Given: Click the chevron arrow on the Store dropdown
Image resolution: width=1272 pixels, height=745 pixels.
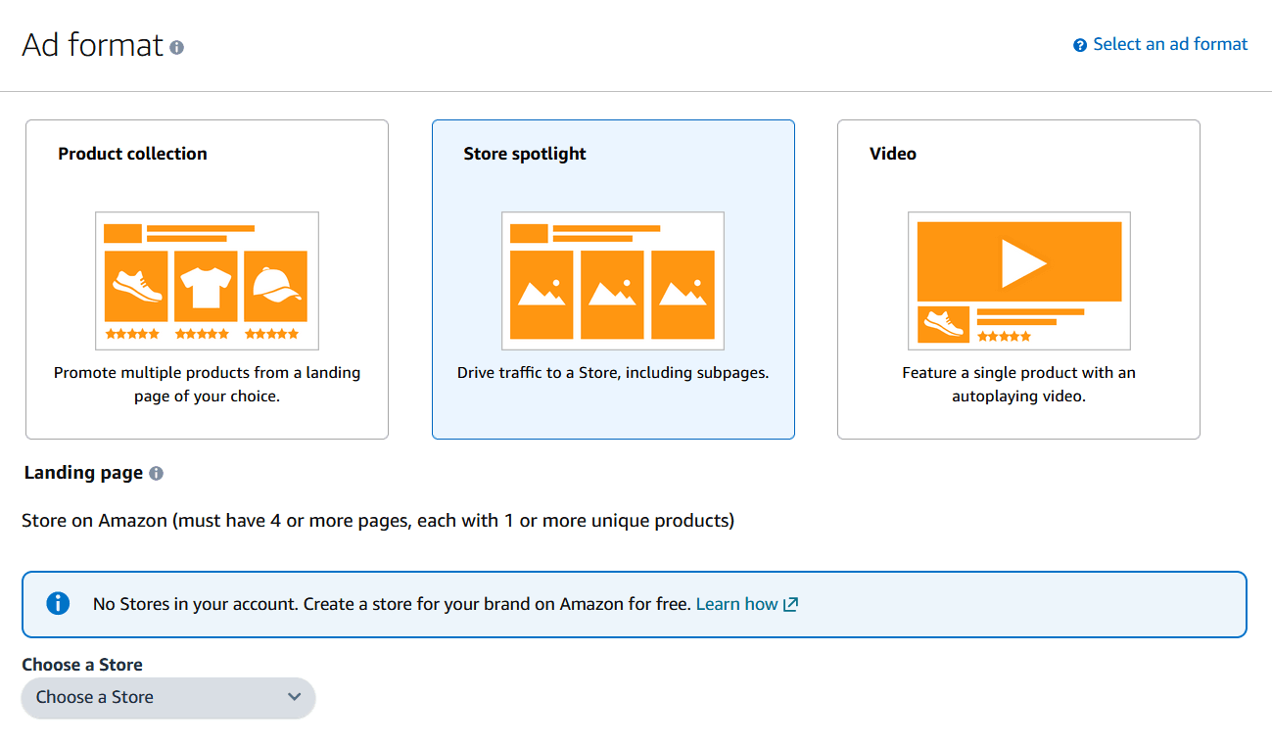Looking at the screenshot, I should pyautogui.click(x=294, y=697).
